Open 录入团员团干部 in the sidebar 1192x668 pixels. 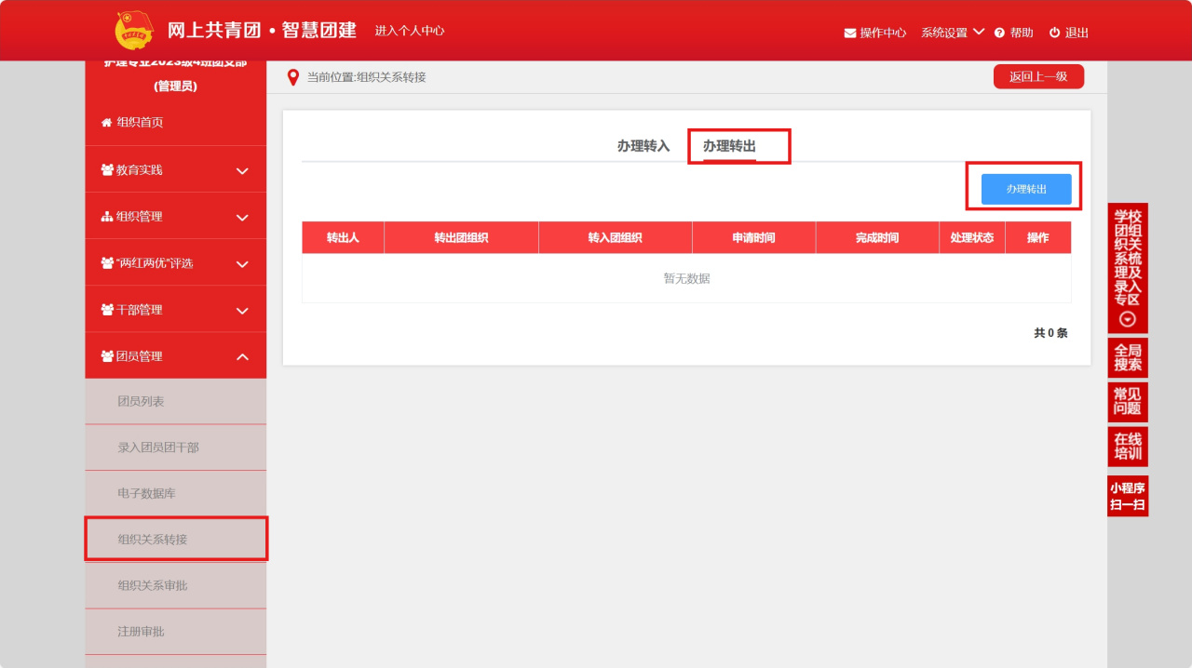[175, 448]
